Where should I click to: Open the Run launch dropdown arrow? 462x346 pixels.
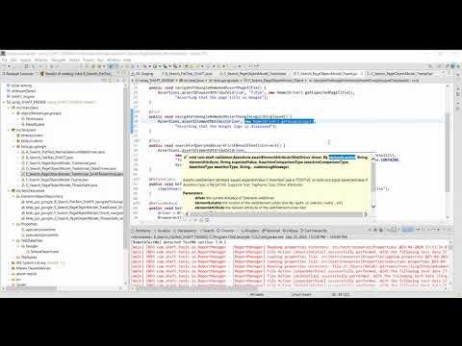[x=160, y=66]
